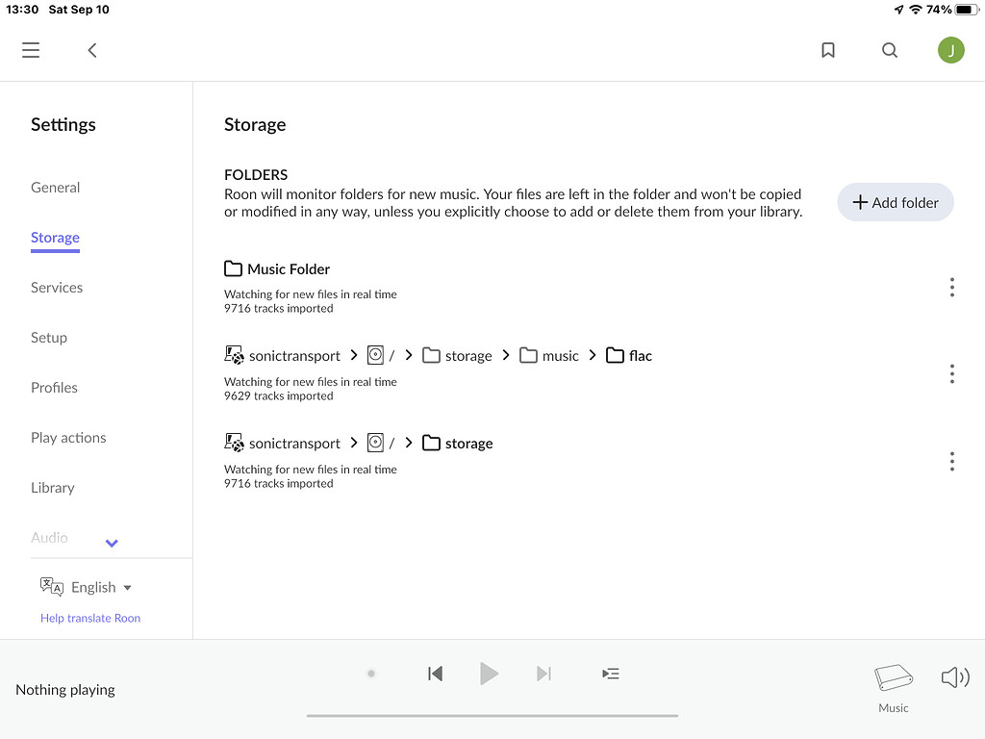Click the Add folder button
Image resolution: width=985 pixels, height=739 pixels.
(895, 202)
